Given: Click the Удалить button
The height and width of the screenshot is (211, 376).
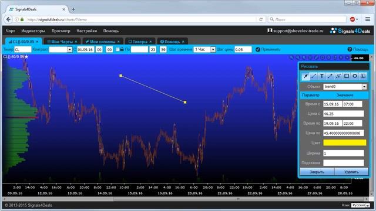Looking at the screenshot, I should 351,172.
